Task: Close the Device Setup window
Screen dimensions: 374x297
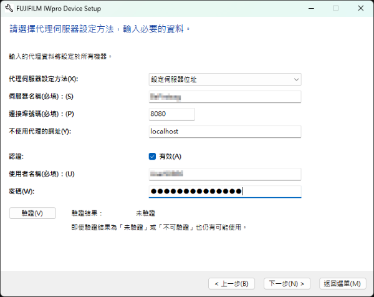Action: pos(360,9)
